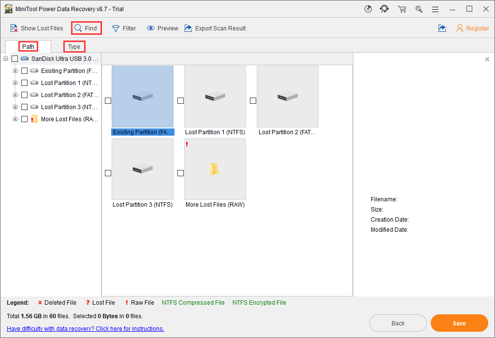Viewport: 495px width, 338px height.
Task: Click the Export Scan Result icon
Action: pos(189,28)
